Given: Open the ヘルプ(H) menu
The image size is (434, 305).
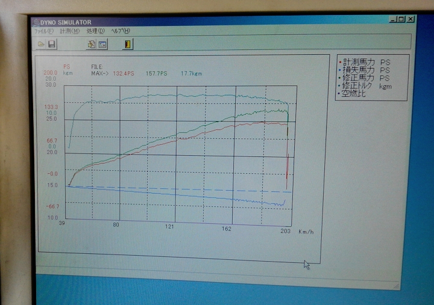Looking at the screenshot, I should 121,31.
